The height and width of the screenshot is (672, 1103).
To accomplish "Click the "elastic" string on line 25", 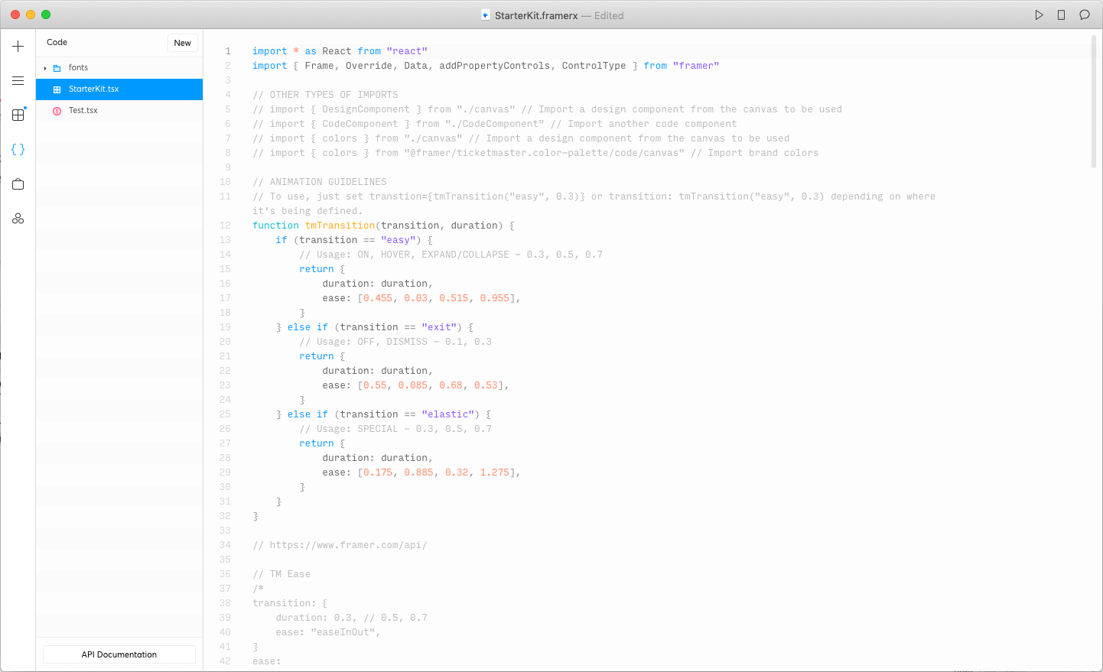I will point(448,414).
